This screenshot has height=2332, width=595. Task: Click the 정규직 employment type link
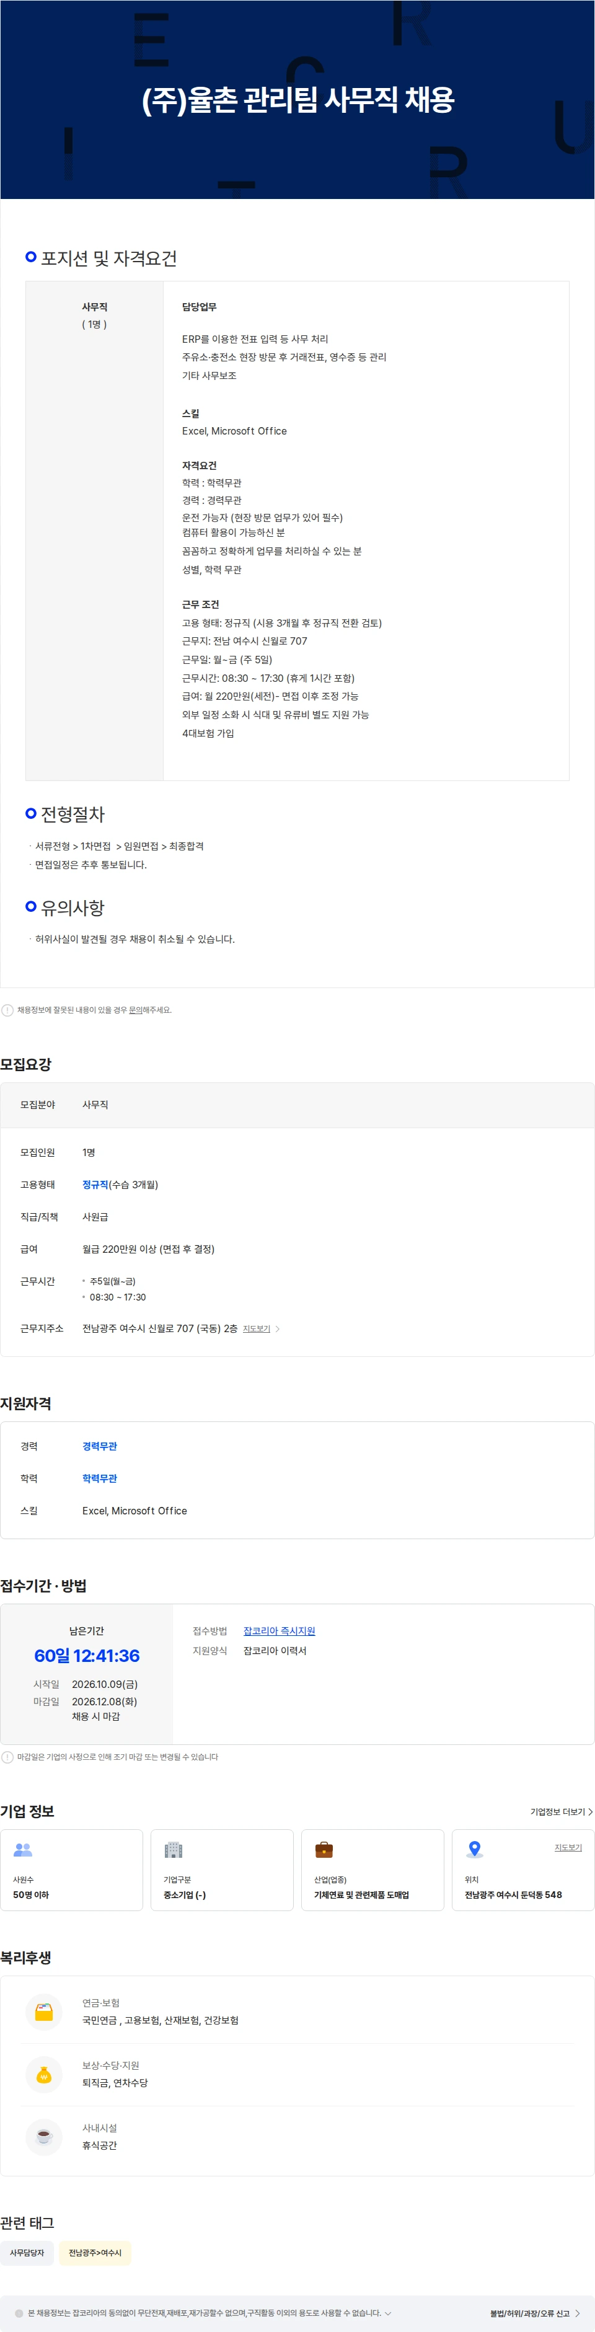(x=95, y=1184)
